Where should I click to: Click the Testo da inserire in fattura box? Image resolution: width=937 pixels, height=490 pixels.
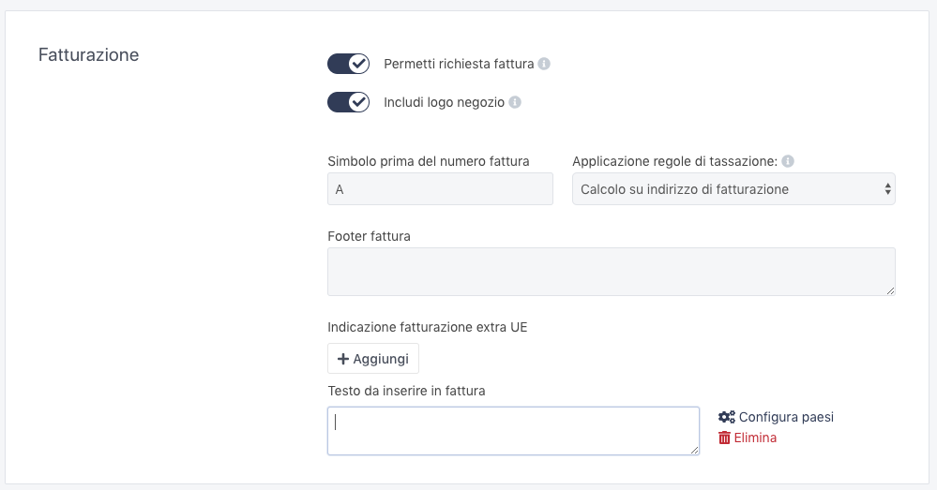(513, 431)
